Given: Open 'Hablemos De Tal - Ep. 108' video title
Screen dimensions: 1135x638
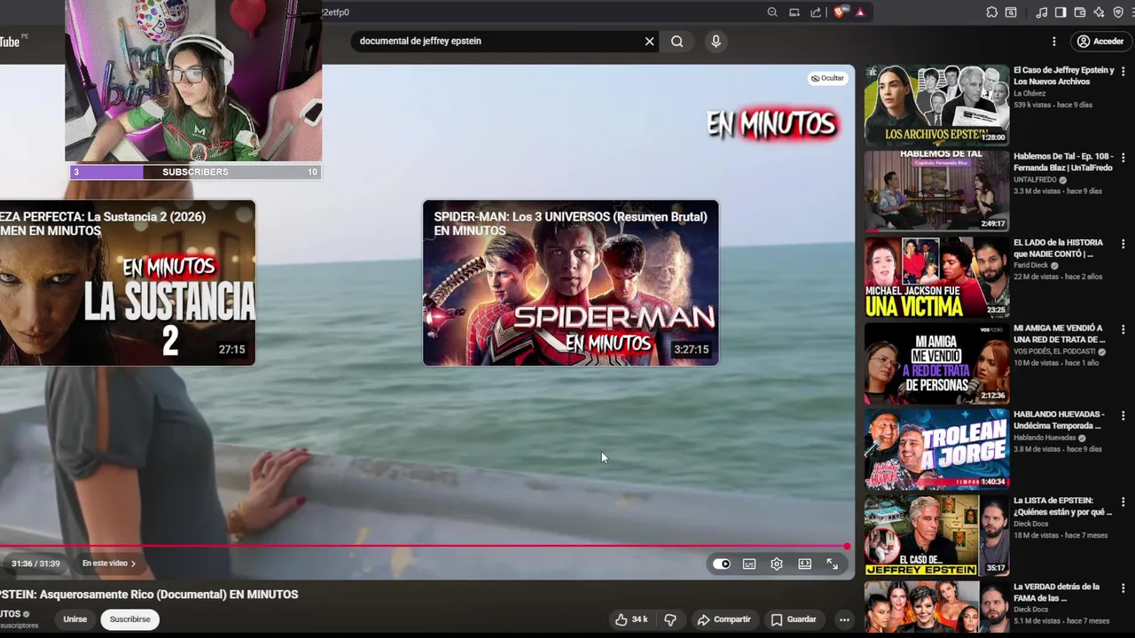Looking at the screenshot, I should click(1062, 162).
